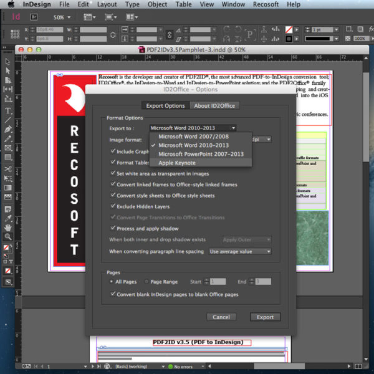The image size is (374, 374).
Task: Toggle Process and apply shadow checkbox
Action: pyautogui.click(x=113, y=228)
